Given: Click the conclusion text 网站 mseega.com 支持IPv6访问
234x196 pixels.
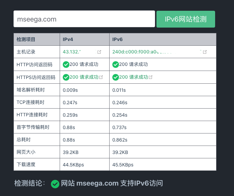Looking at the screenshot, I should [x=112, y=183].
